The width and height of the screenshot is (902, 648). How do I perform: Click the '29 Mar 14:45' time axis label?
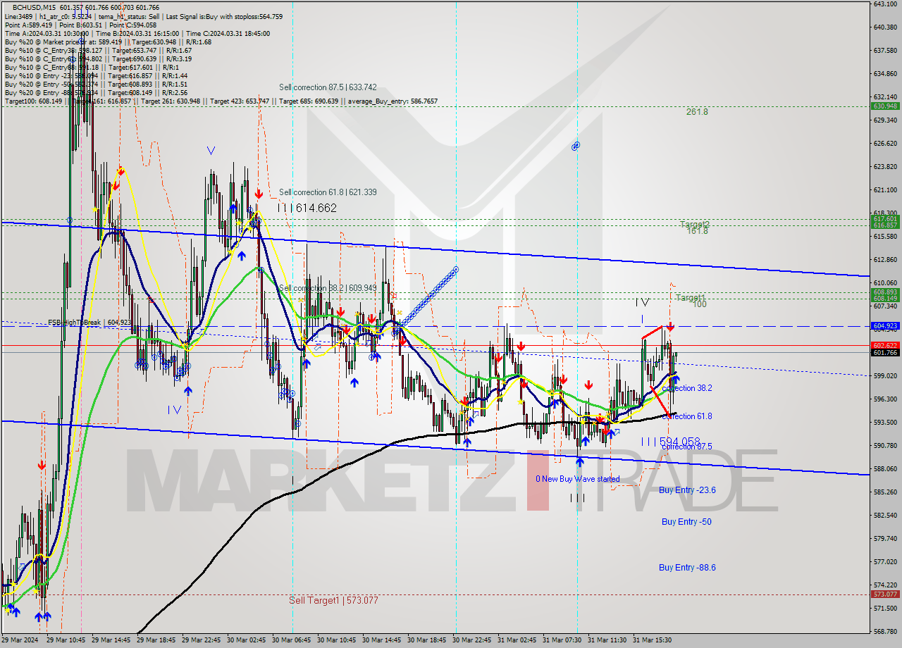111,640
